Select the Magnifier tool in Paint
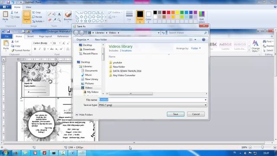This screenshot has width=277, height=156. [x=59, y=19]
